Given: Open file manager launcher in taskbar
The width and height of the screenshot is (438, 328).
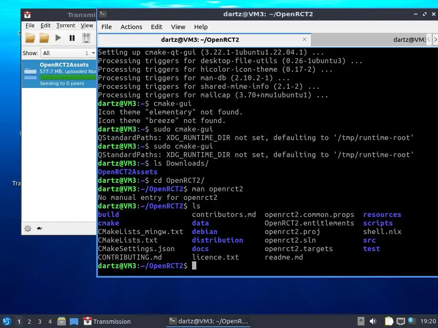Looking at the screenshot, I should [x=62, y=321].
